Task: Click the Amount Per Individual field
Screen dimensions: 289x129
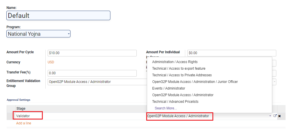Action: [231, 53]
